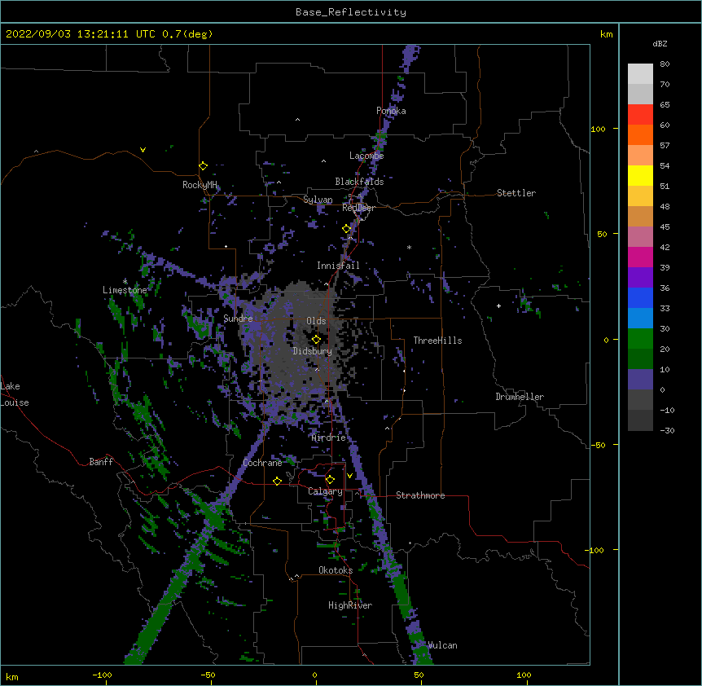The height and width of the screenshot is (686, 702).
Task: Click the white plus marker north of Drumheller
Action: [x=498, y=306]
